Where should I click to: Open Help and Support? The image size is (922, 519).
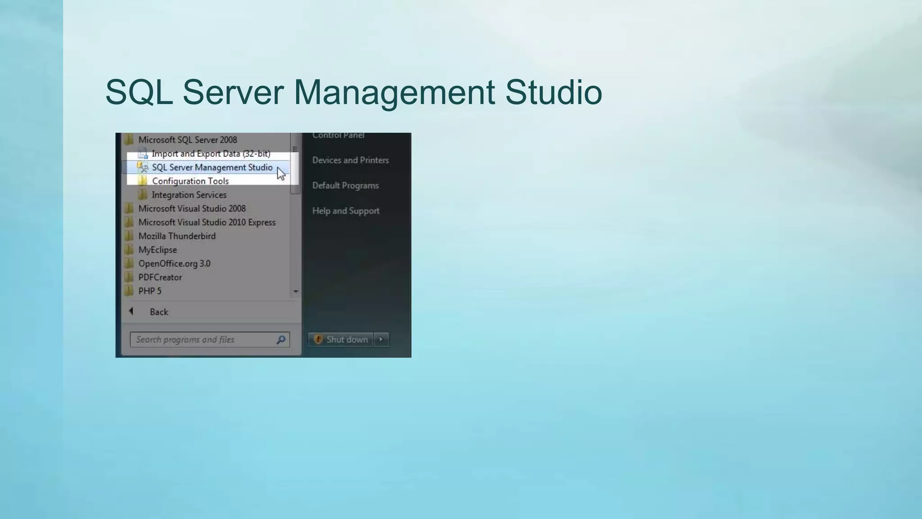click(x=346, y=211)
